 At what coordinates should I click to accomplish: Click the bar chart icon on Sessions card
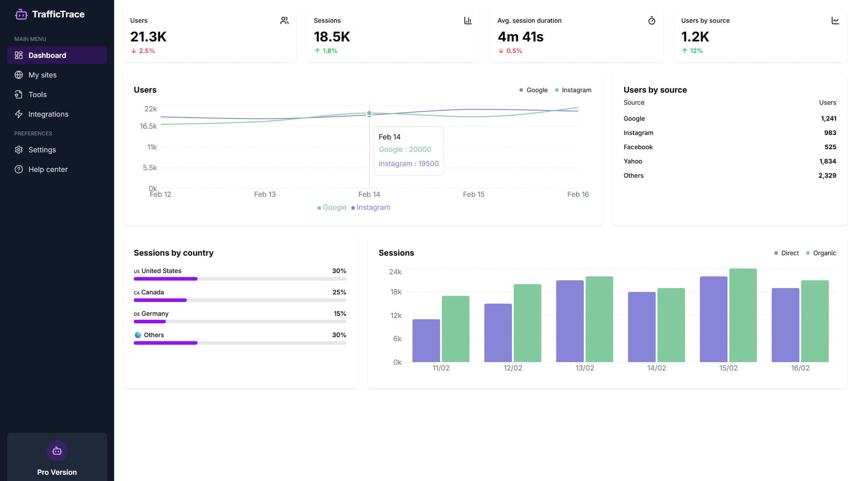pyautogui.click(x=468, y=20)
